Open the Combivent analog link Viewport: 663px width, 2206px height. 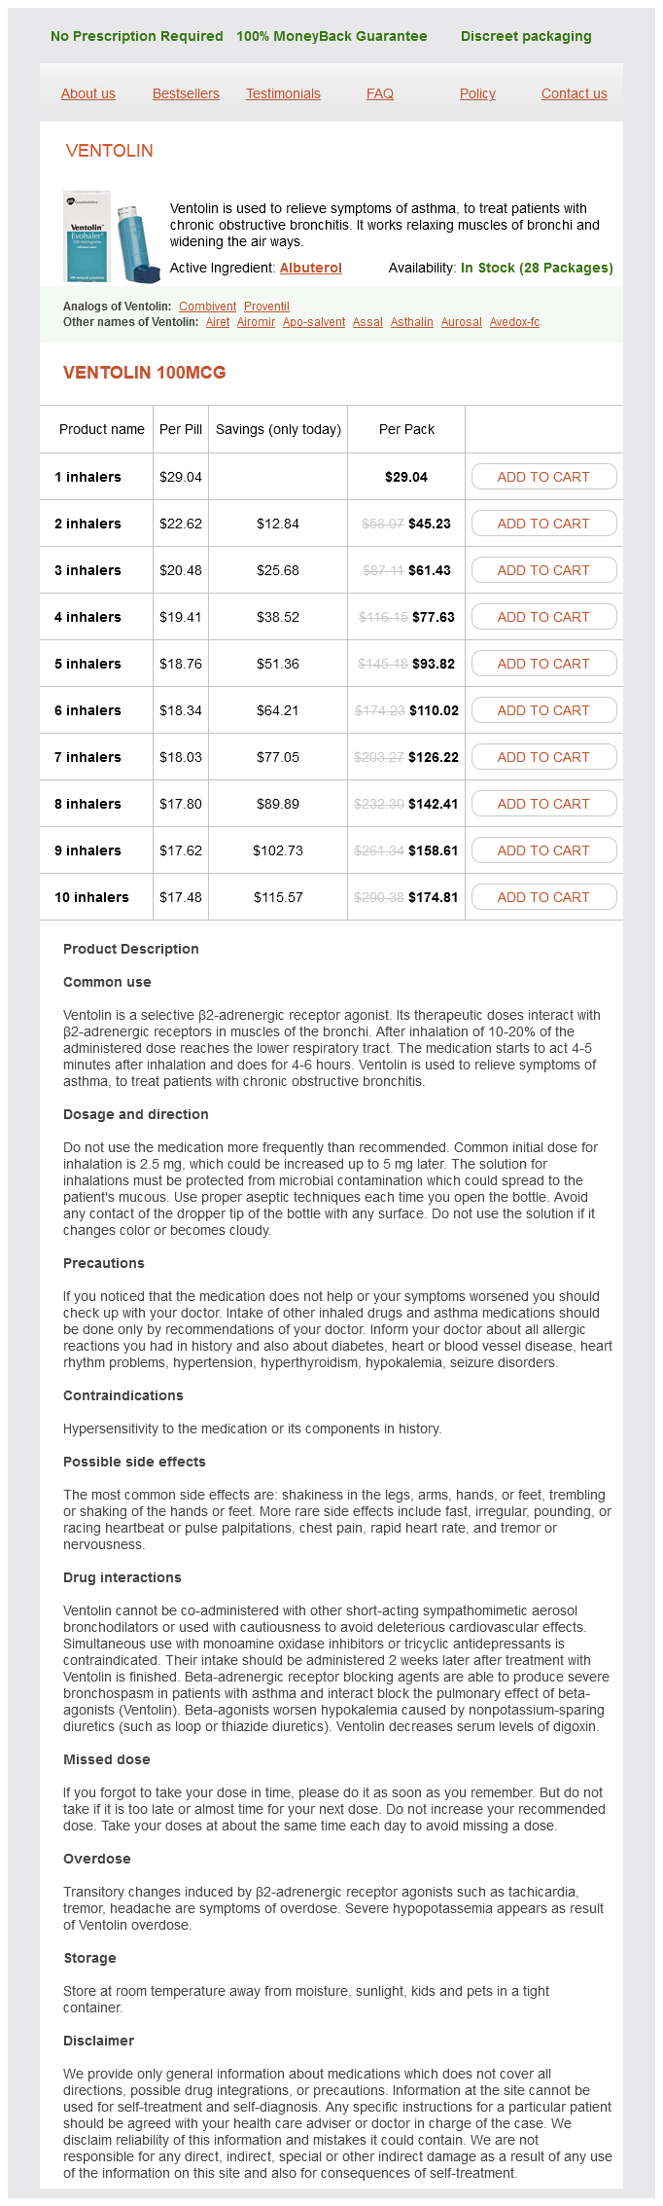207,307
